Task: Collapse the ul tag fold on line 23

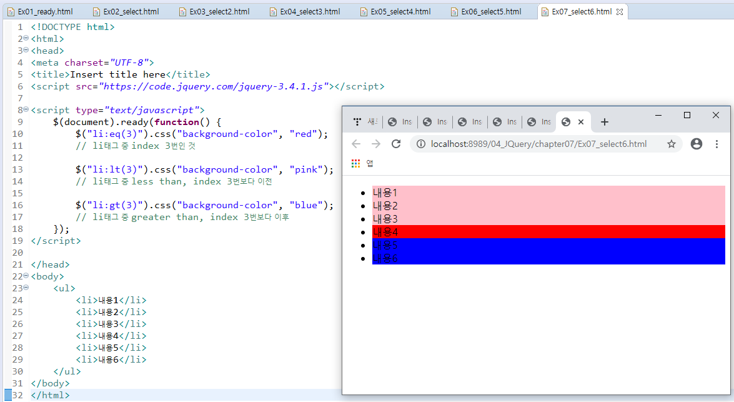Action: [26, 288]
